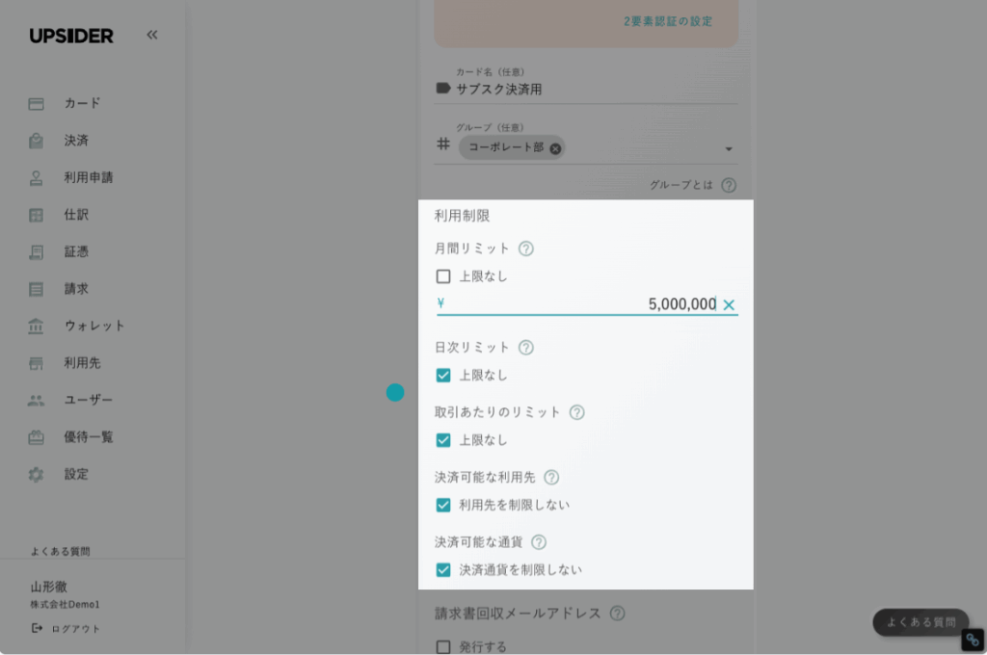
Task: Open the 2要素認証の設定 link
Action: tap(668, 21)
